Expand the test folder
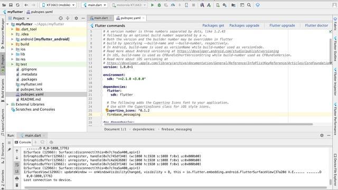Image resolution: width=338 pixels, height=190 pixels. coord(12,64)
